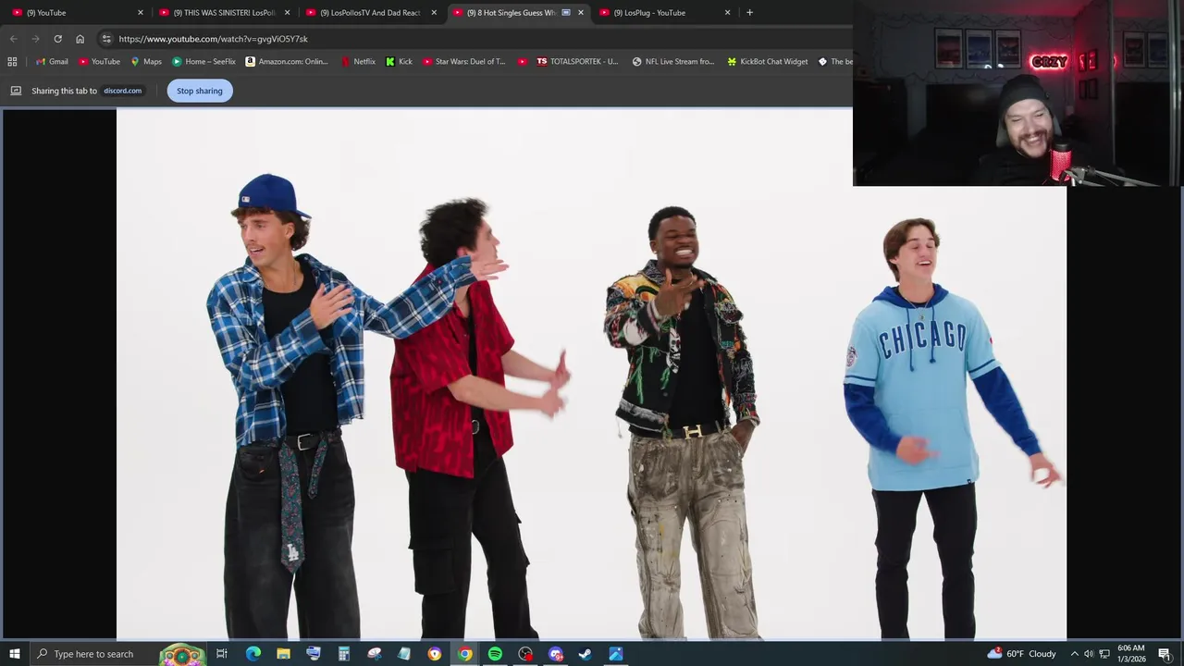This screenshot has height=666, width=1184.
Task: Open the '60°F Cloudy' weather widget
Action: pyautogui.click(x=1021, y=654)
